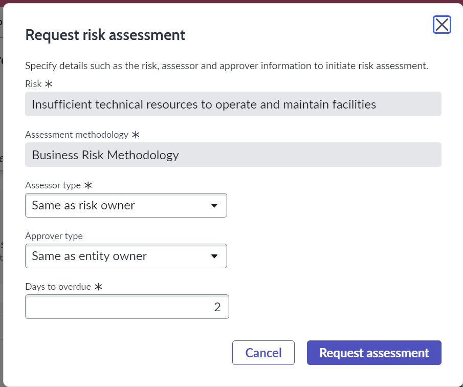Image resolution: width=463 pixels, height=387 pixels.
Task: Click the instruction text about assessor and approver
Action: click(x=227, y=66)
